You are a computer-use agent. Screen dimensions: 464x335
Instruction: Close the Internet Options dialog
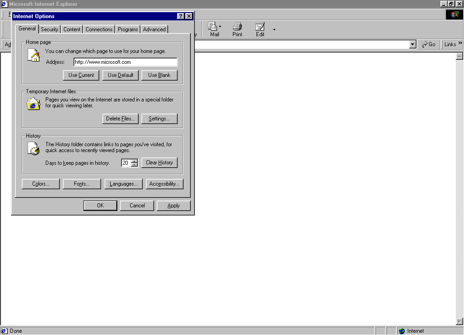[189, 16]
